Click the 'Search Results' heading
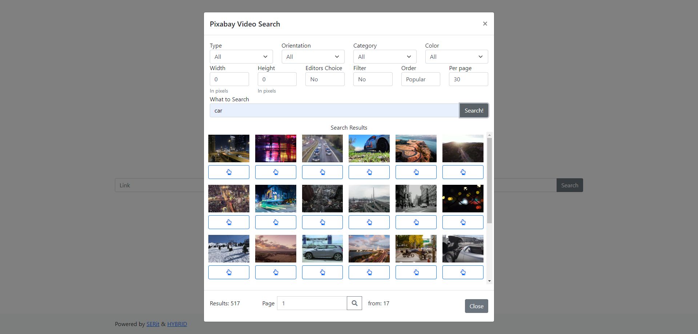Viewport: 698px width, 334px height. coord(349,127)
